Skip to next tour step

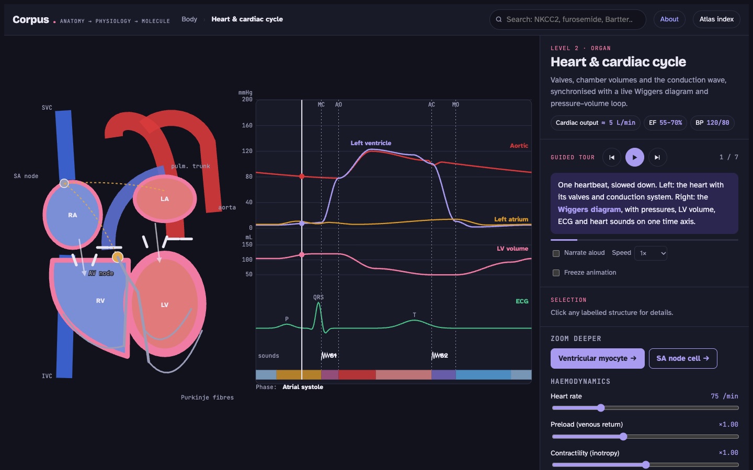pos(657,157)
